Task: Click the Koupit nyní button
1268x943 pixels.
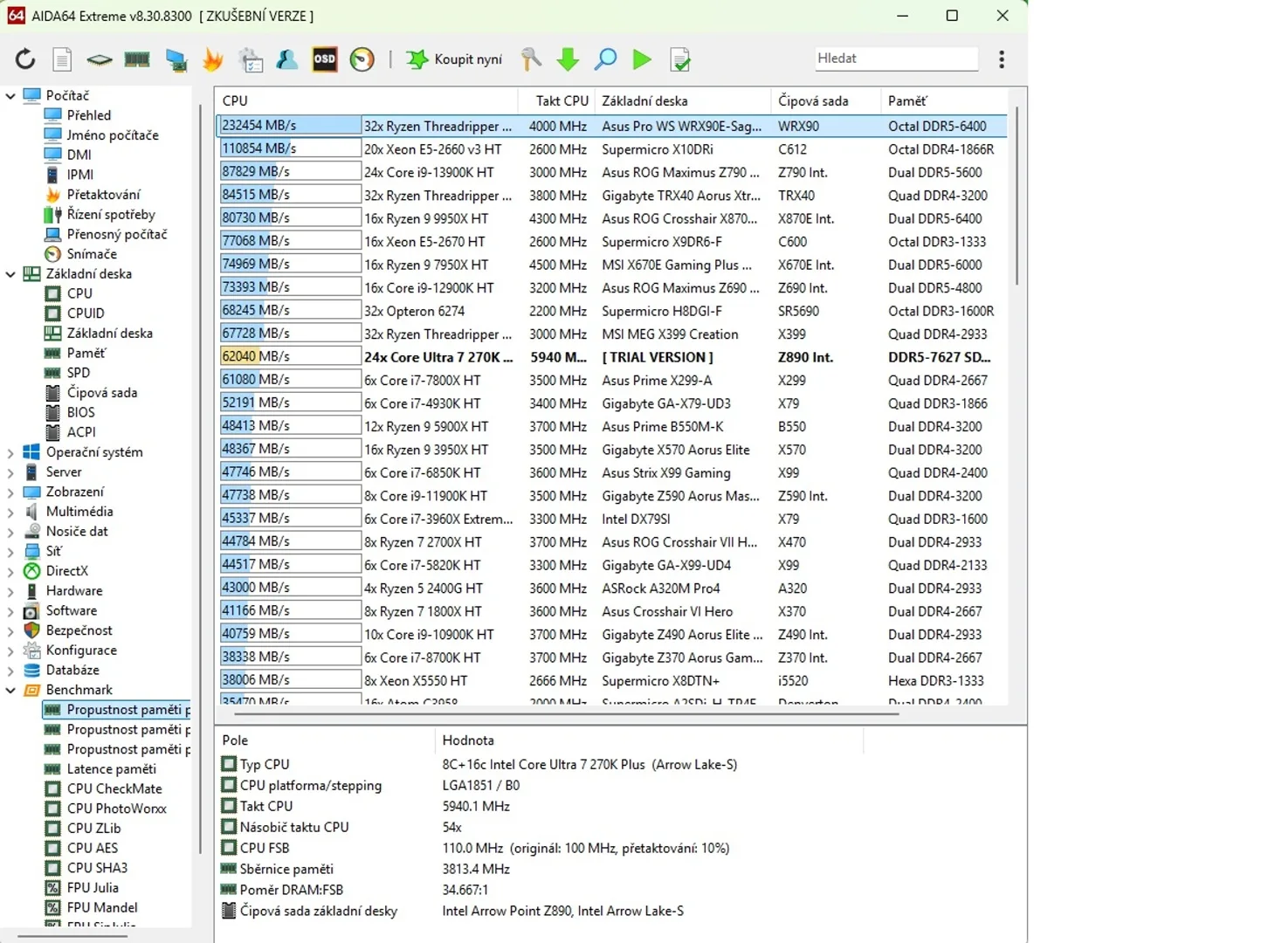Action: click(x=455, y=59)
